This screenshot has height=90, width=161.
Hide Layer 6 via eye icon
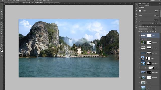pos(139,35)
